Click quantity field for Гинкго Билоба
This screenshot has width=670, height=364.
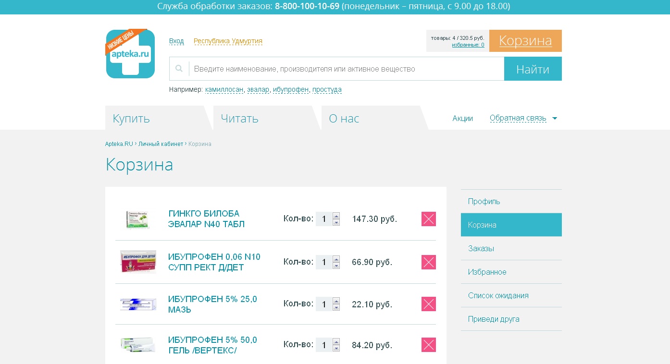coord(324,219)
